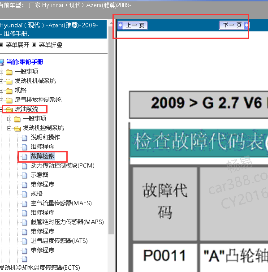Select the 发动机机械系统 folder label

click(x=35, y=81)
